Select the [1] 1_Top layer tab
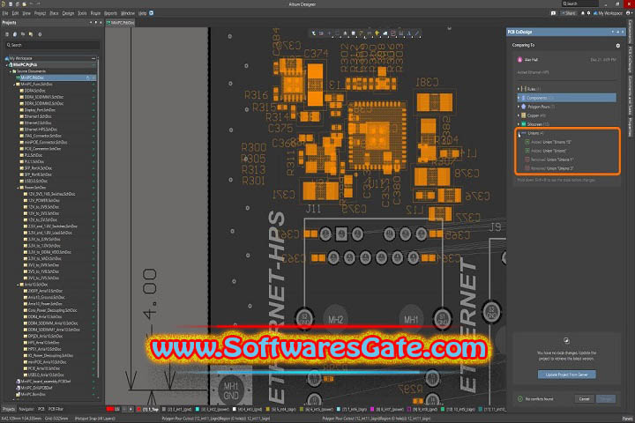Viewport: 635px width, 423px height. coord(149,409)
